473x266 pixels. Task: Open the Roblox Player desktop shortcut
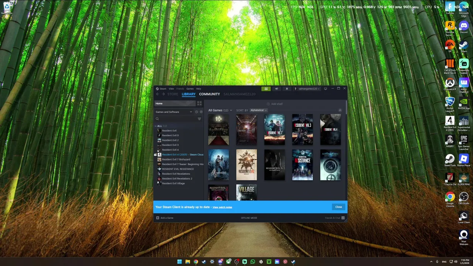coord(464,160)
